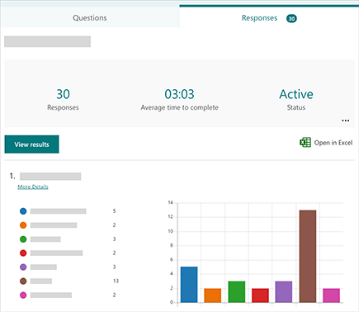Click the View results button
This screenshot has width=359, height=312.
click(31, 144)
